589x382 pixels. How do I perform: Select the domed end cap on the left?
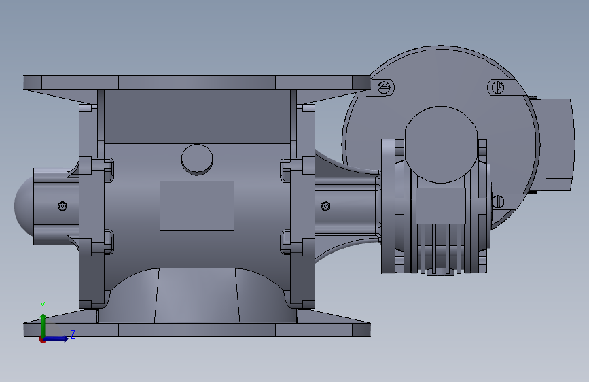click(23, 206)
